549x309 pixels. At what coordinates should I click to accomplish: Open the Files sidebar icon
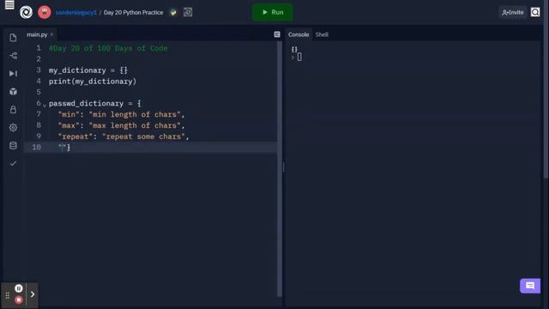click(14, 38)
